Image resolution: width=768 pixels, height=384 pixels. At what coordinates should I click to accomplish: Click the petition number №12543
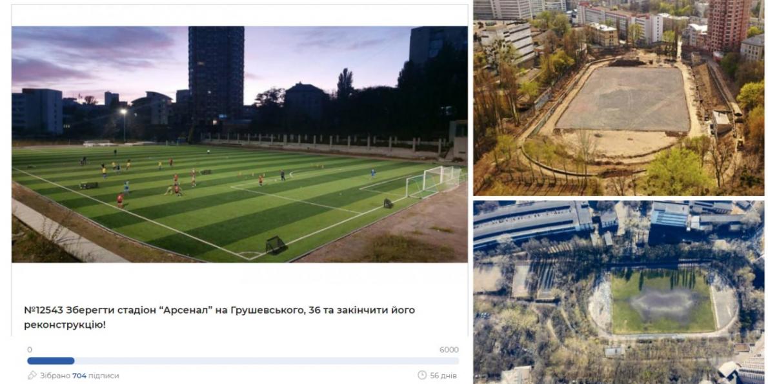[43, 310]
